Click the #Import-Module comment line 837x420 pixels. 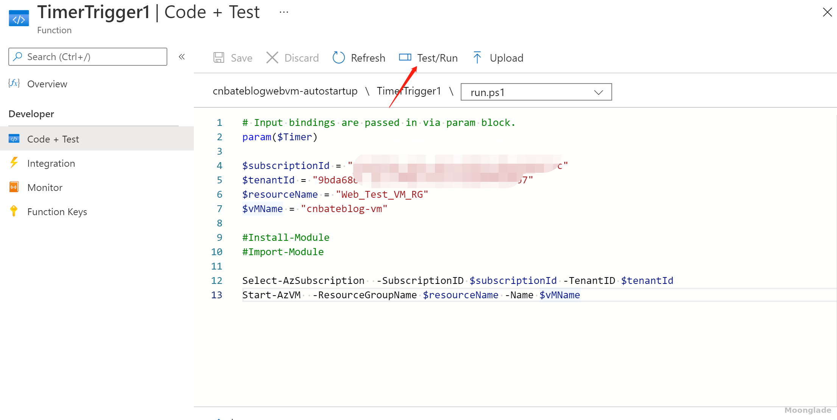[x=283, y=252]
